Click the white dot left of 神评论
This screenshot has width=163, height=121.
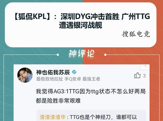(x=58, y=55)
